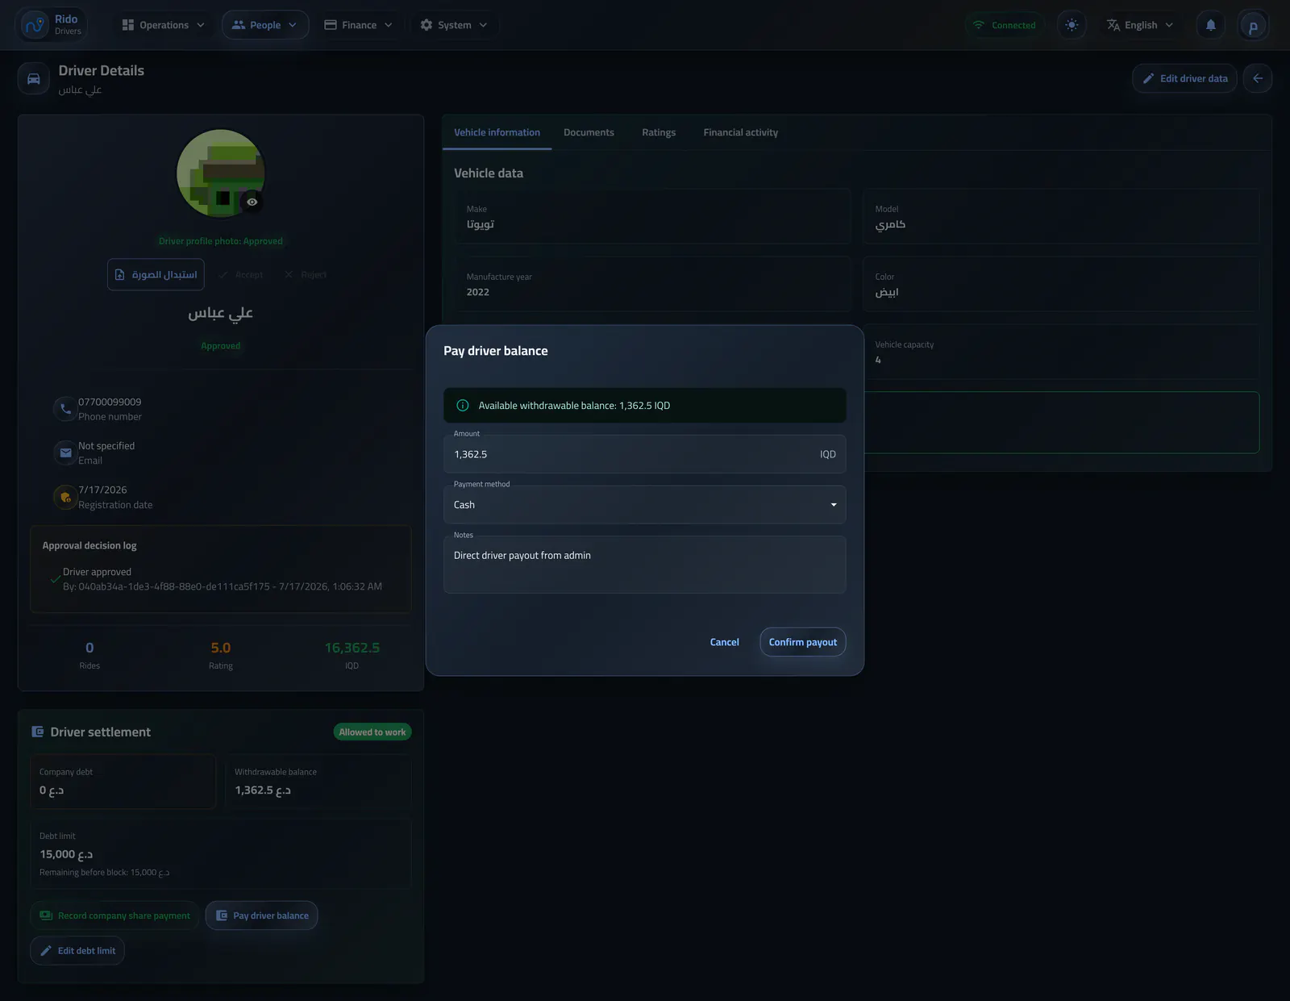
Task: Click the 7/17/2026 registration date text
Action: coord(102,490)
